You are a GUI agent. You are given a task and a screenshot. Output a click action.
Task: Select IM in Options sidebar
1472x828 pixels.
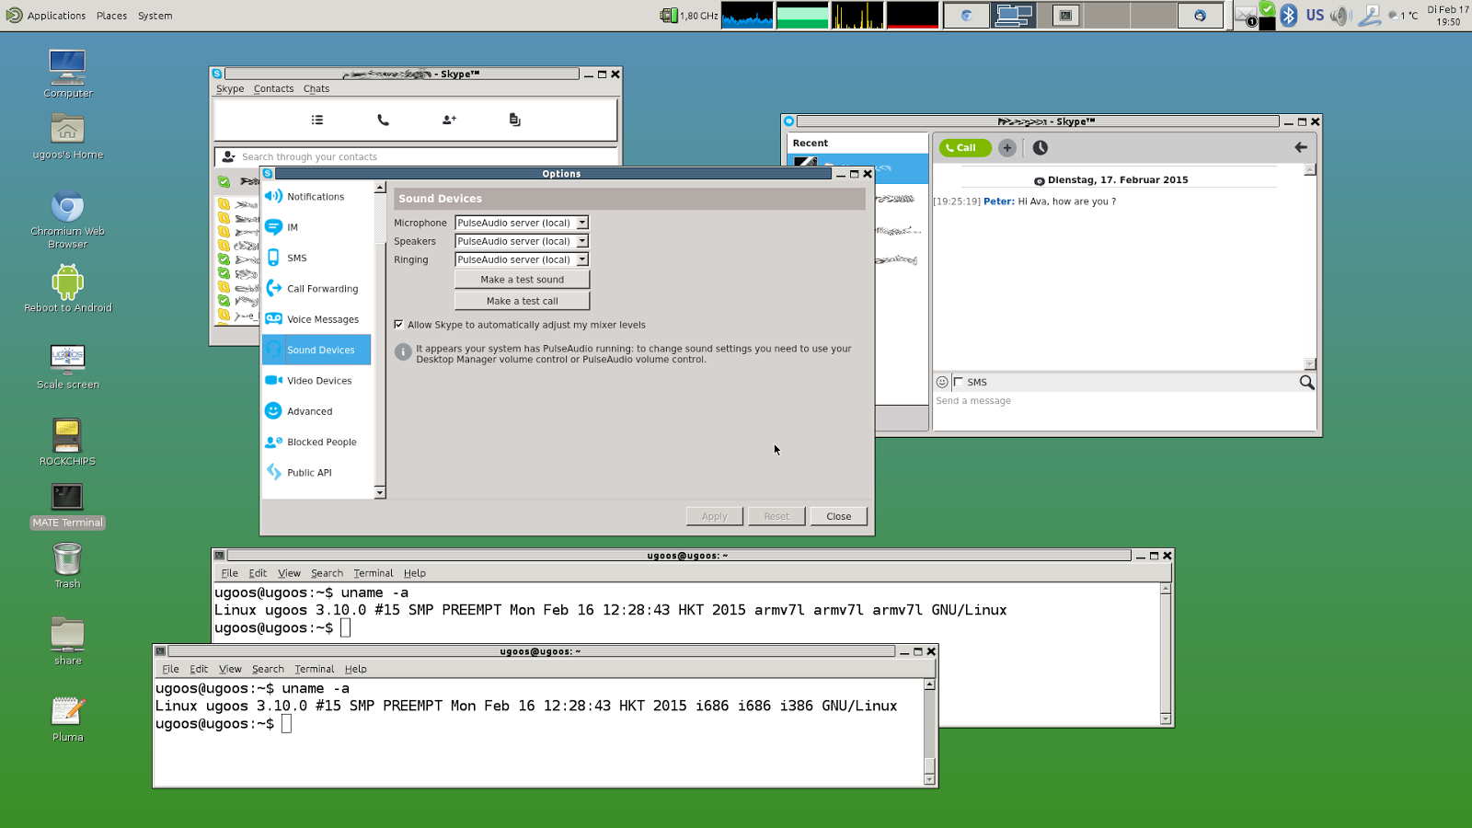(316, 227)
